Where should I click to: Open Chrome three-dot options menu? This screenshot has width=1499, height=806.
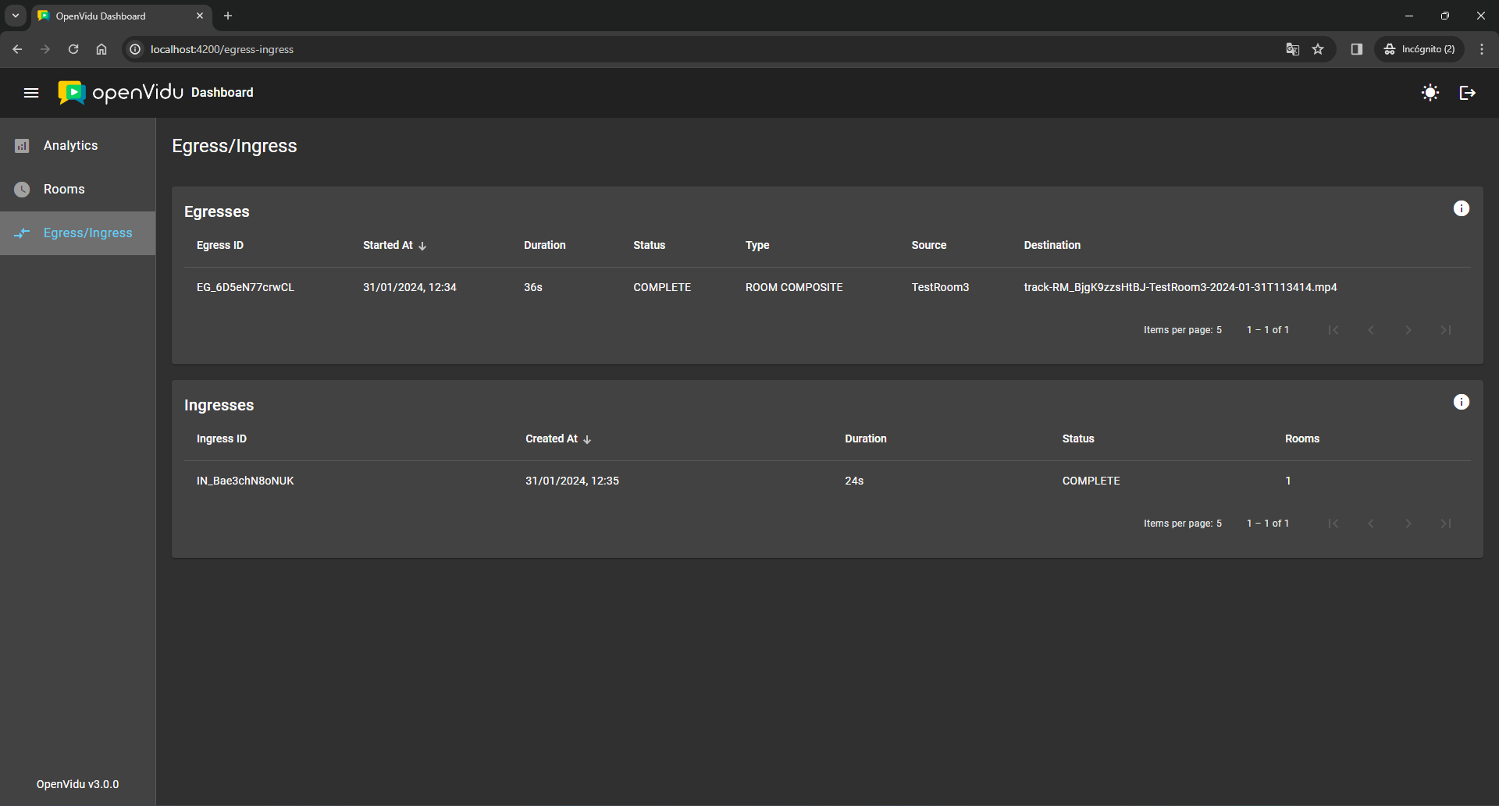tap(1481, 49)
